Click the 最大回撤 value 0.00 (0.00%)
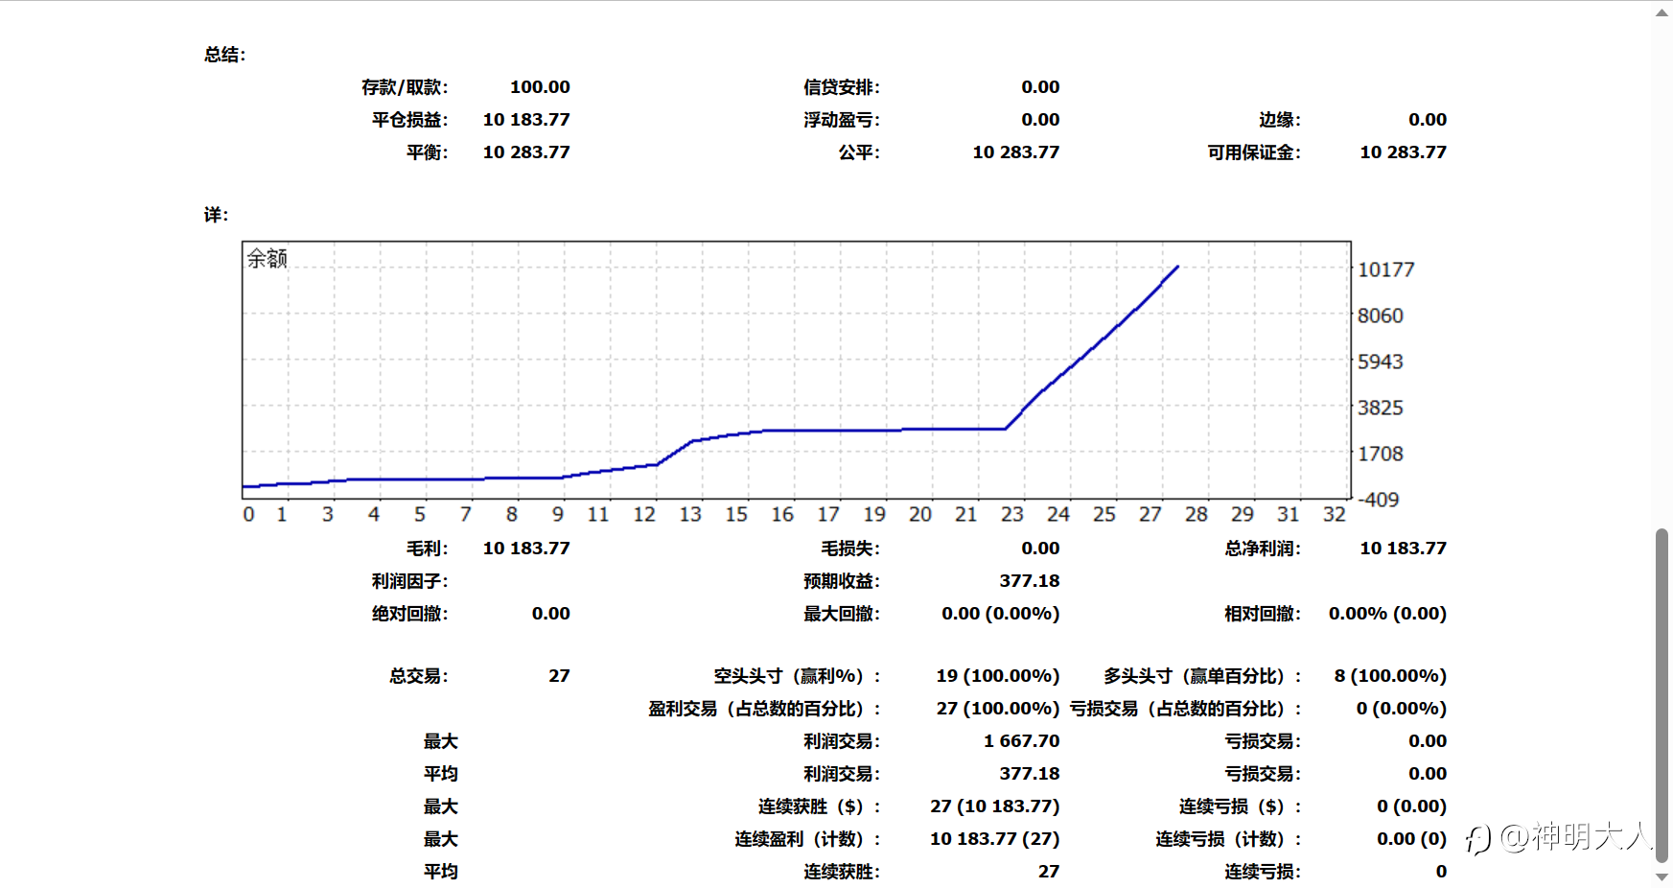 tap(1001, 614)
